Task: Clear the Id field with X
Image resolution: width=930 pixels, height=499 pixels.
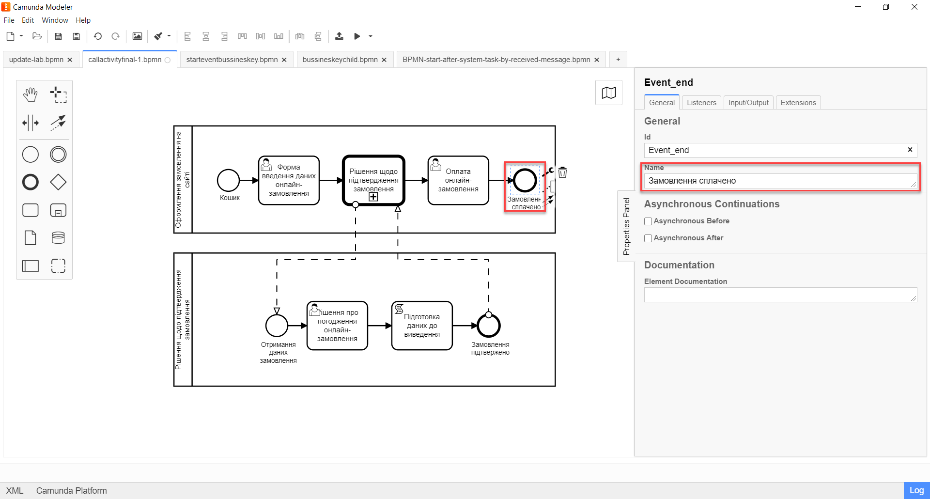Action: (910, 150)
